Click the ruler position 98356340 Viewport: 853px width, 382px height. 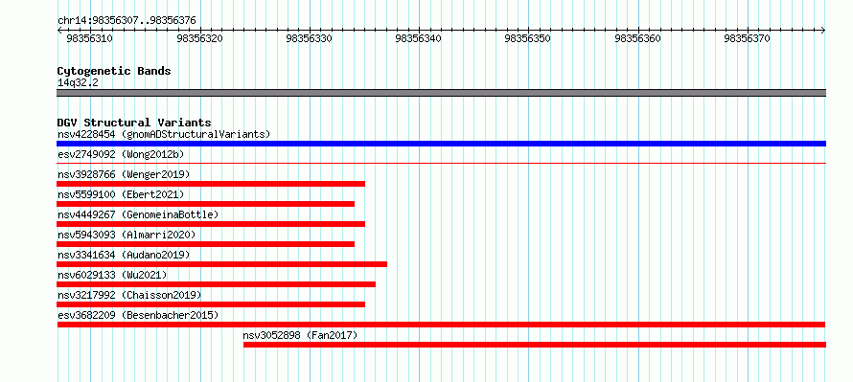[418, 39]
